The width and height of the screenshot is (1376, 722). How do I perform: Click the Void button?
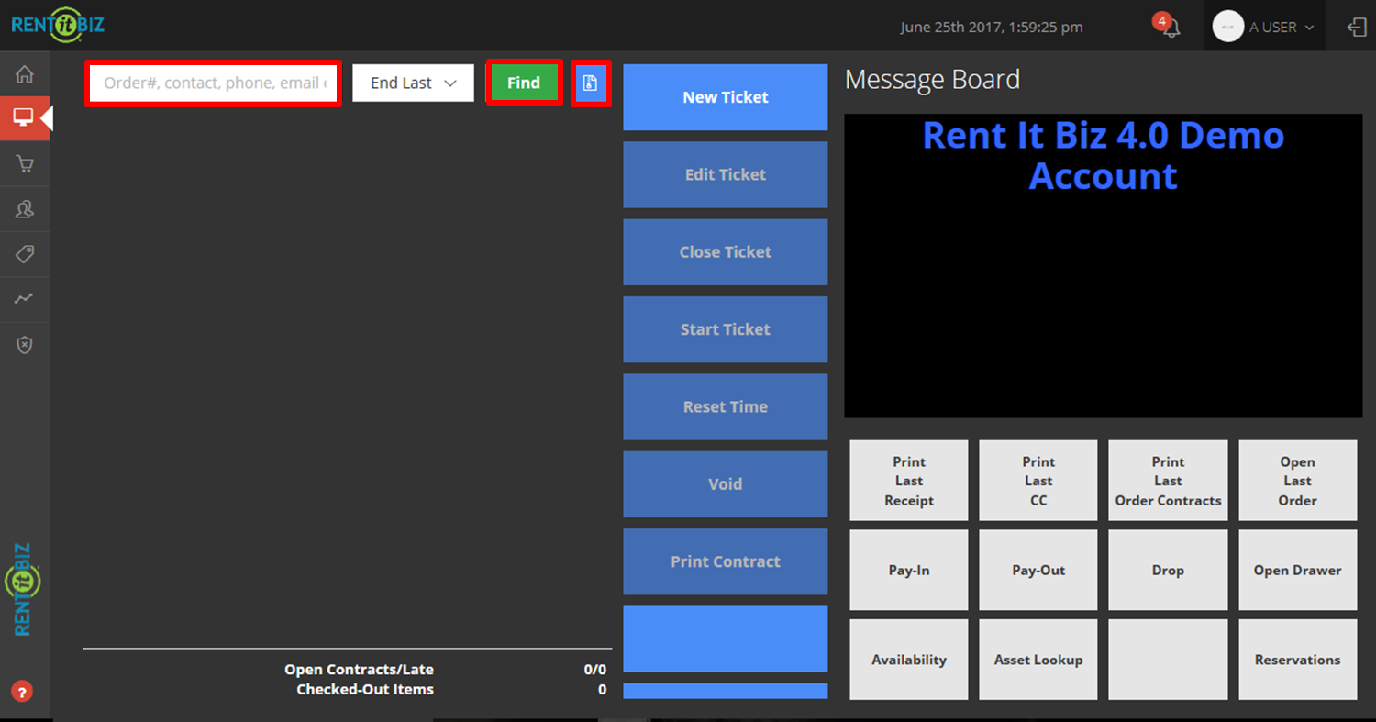[x=726, y=484]
